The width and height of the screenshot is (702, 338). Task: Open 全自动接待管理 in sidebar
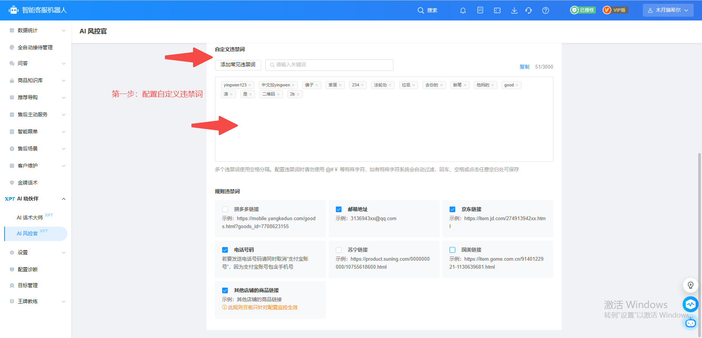(x=36, y=47)
